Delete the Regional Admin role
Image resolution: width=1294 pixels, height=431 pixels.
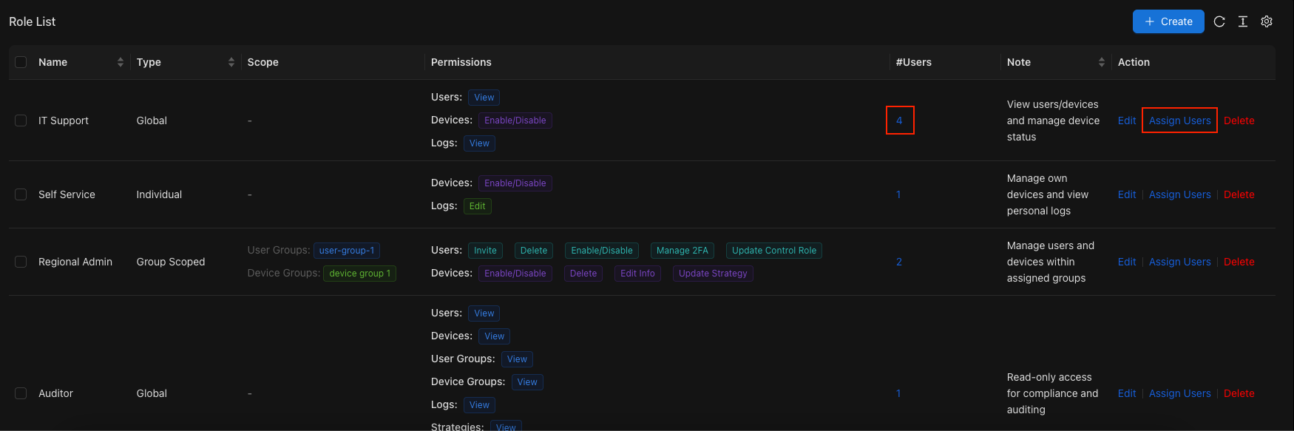1239,262
